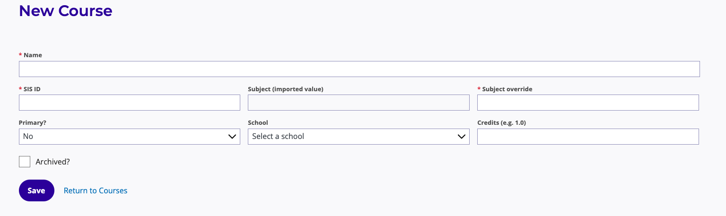Click the SIS ID label

click(32, 89)
